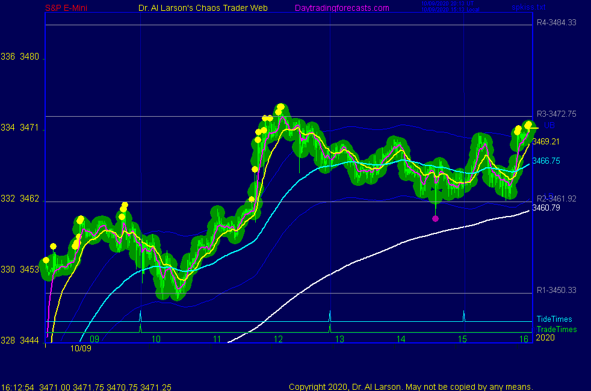Click the "2020" year label
The image size is (591, 391).
click(x=545, y=337)
